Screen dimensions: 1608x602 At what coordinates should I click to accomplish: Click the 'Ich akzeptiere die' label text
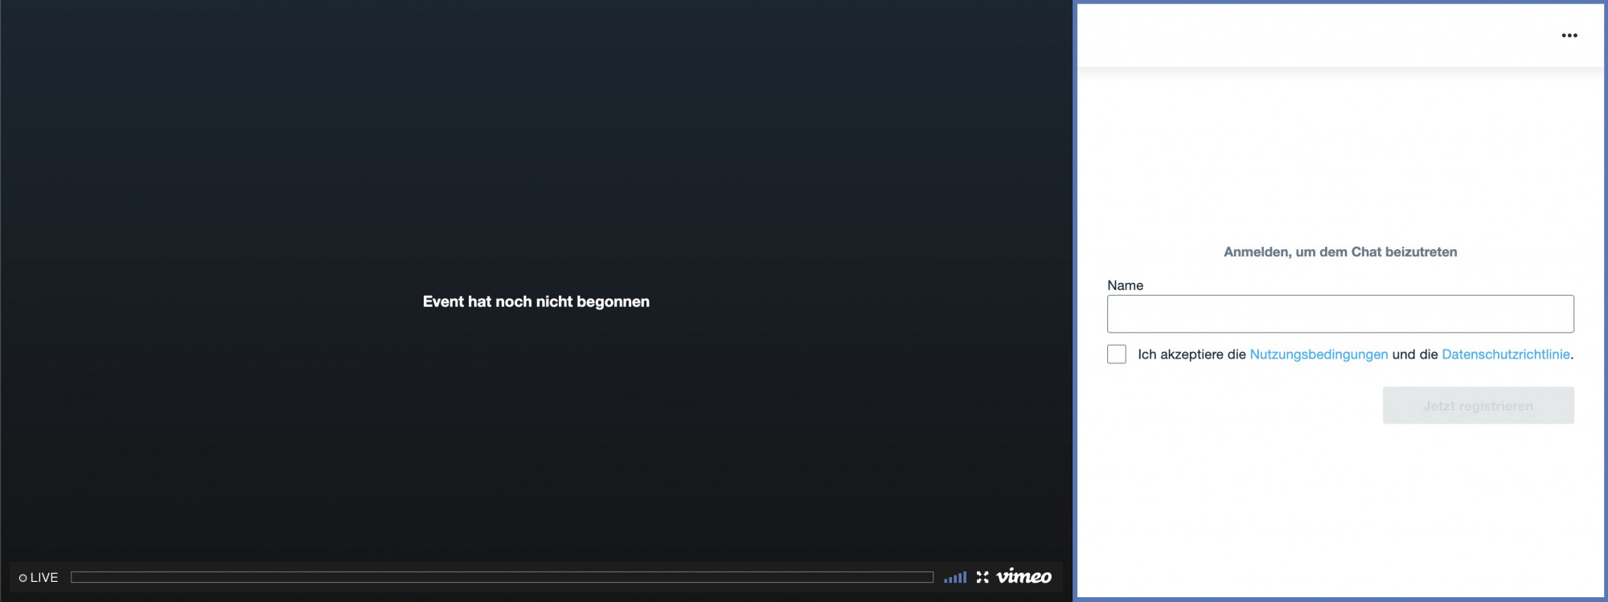(1191, 354)
